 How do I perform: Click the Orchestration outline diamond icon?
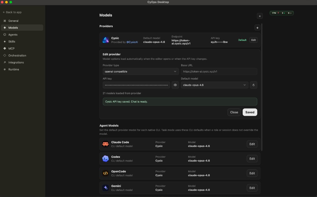(5, 55)
